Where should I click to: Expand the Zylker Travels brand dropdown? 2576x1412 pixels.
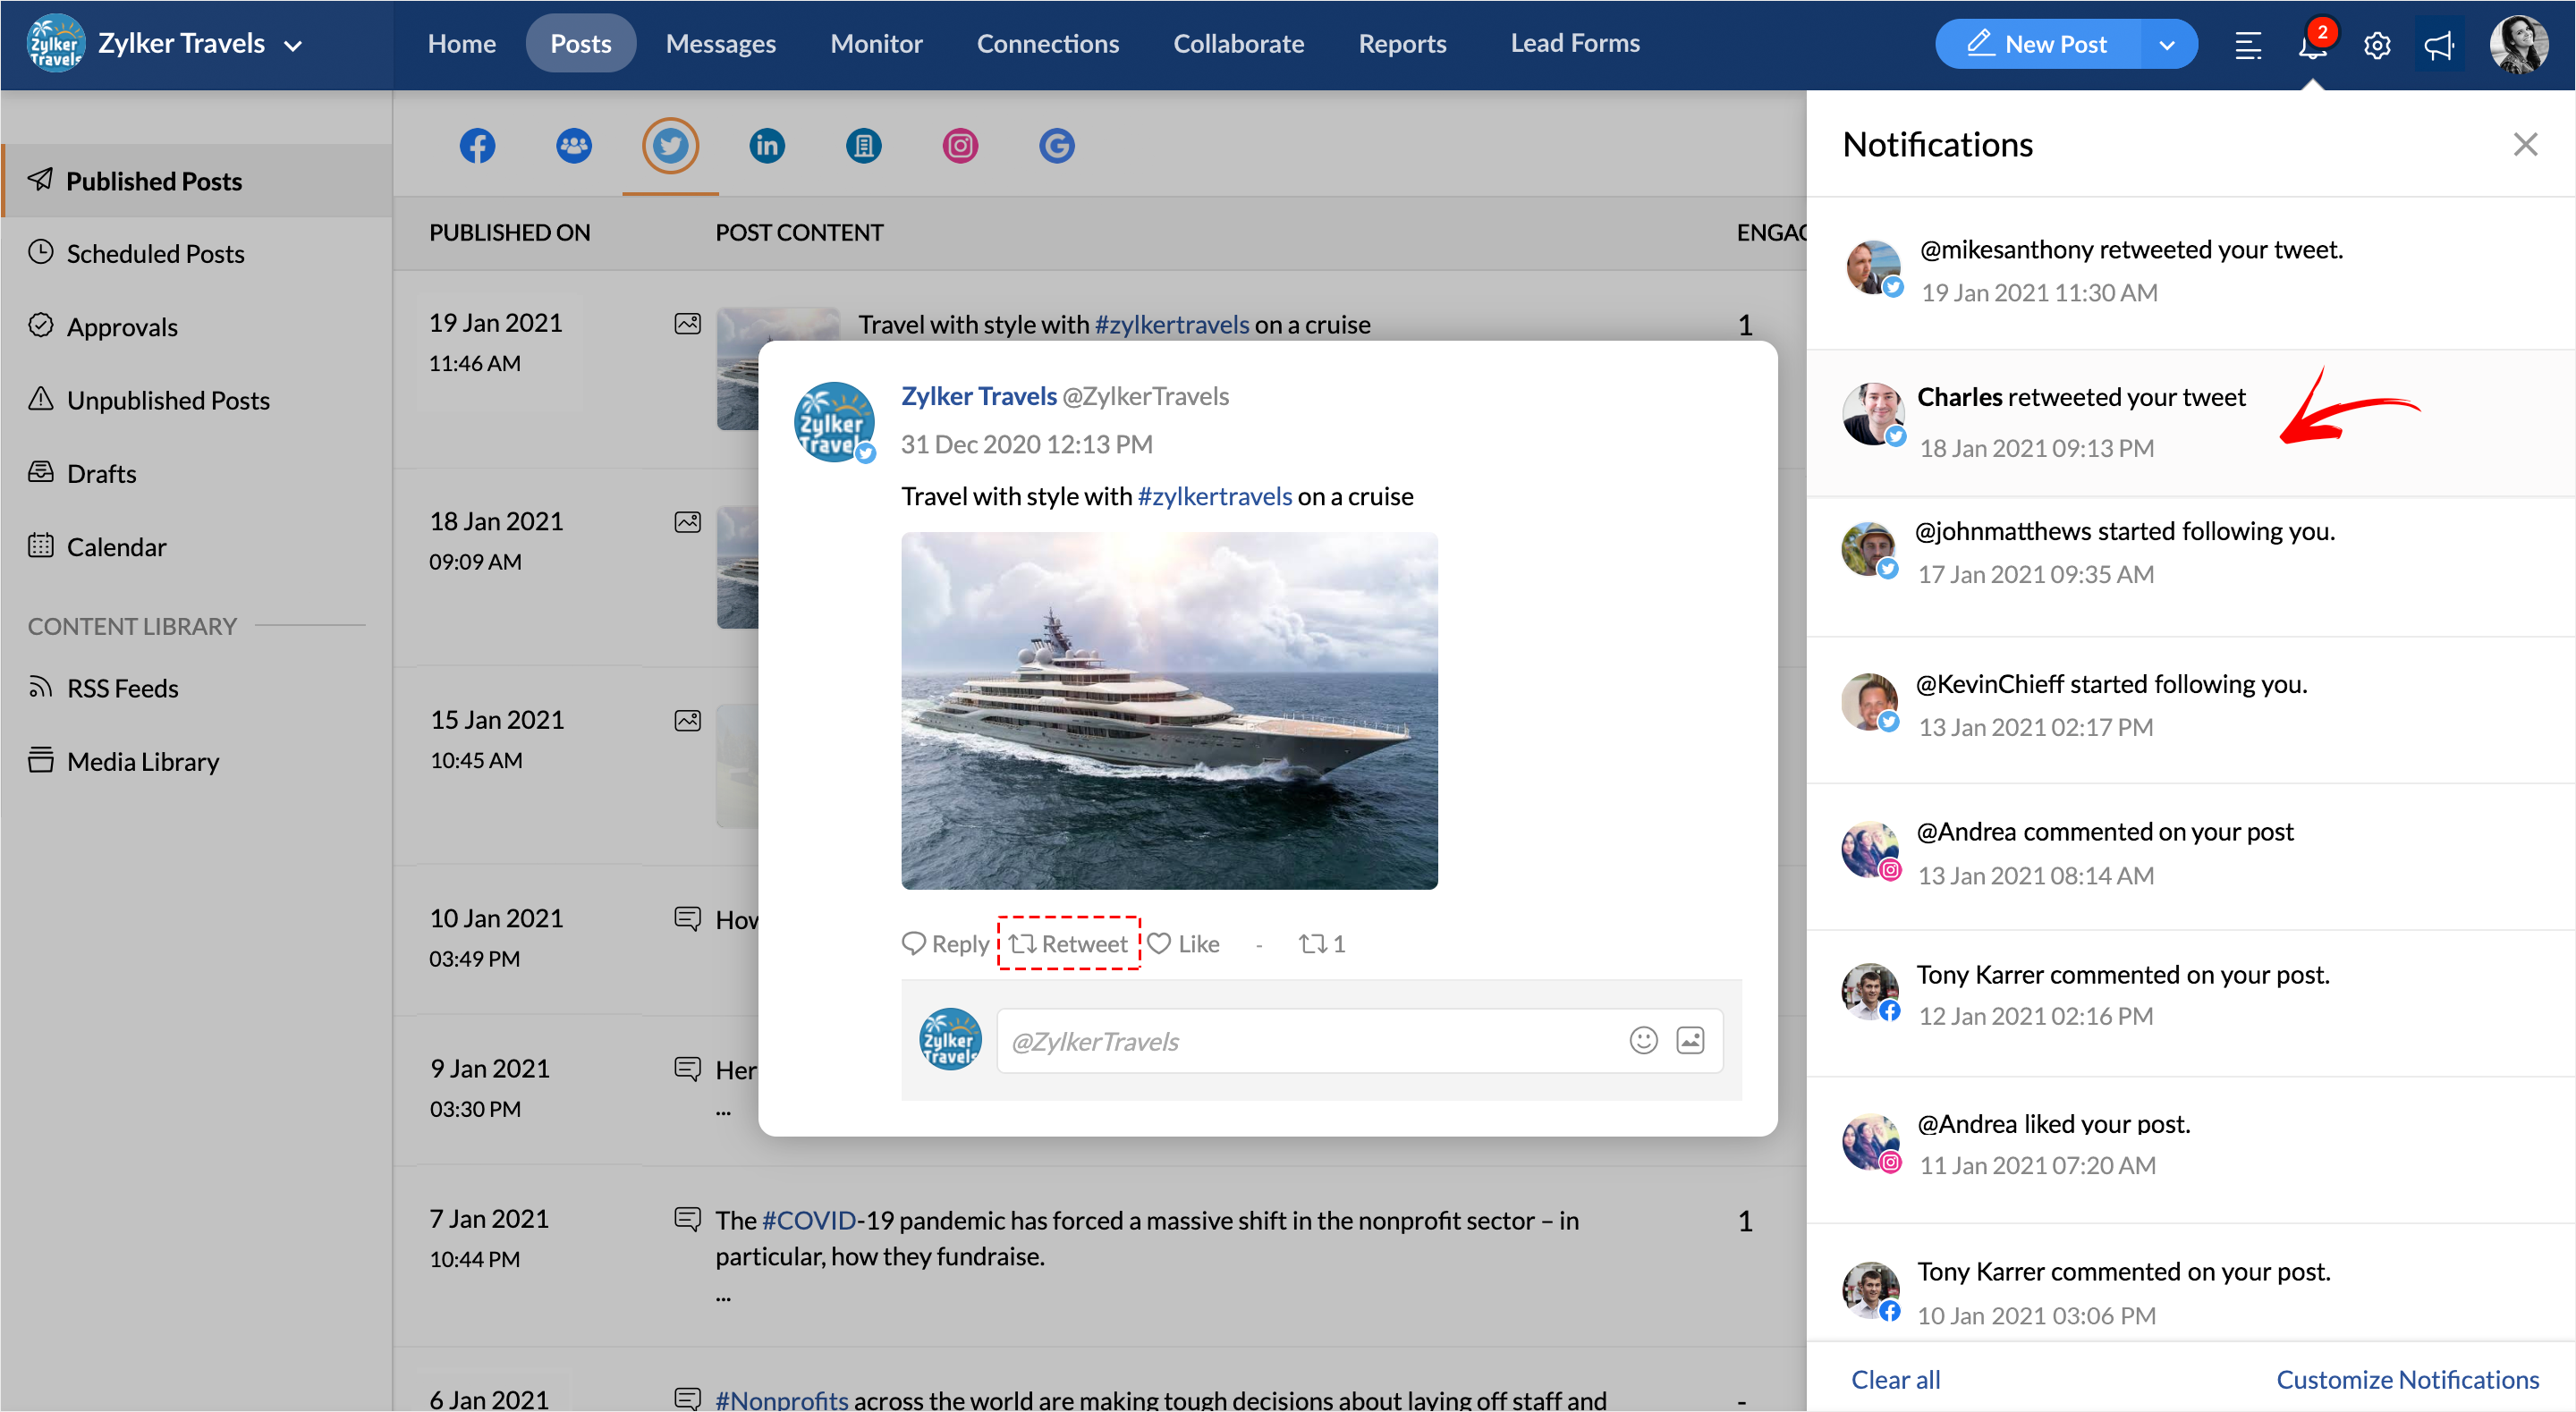click(x=293, y=45)
